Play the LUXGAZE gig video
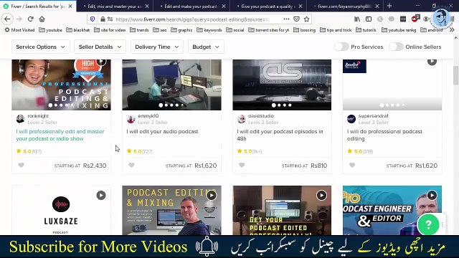The image size is (459, 258). coord(101,195)
